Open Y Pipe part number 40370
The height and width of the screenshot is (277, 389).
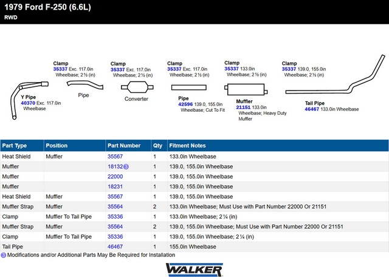28,103
